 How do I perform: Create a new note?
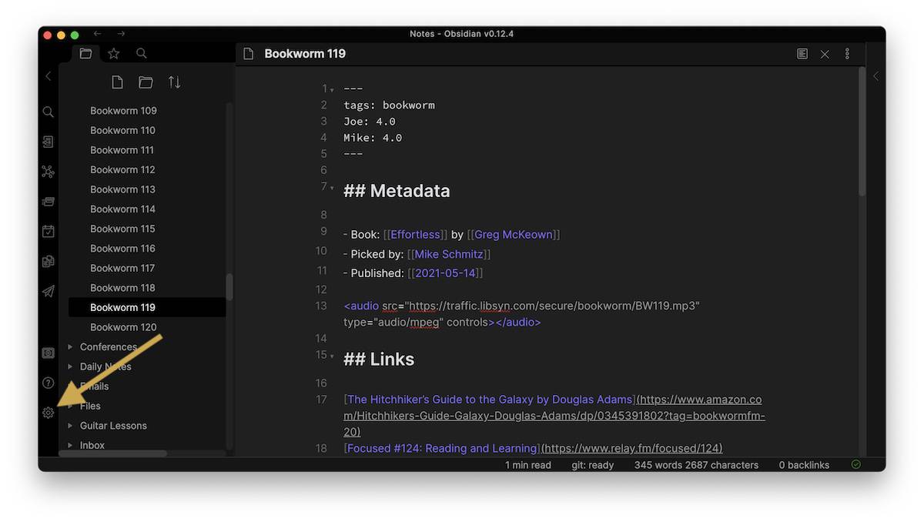[x=117, y=82]
